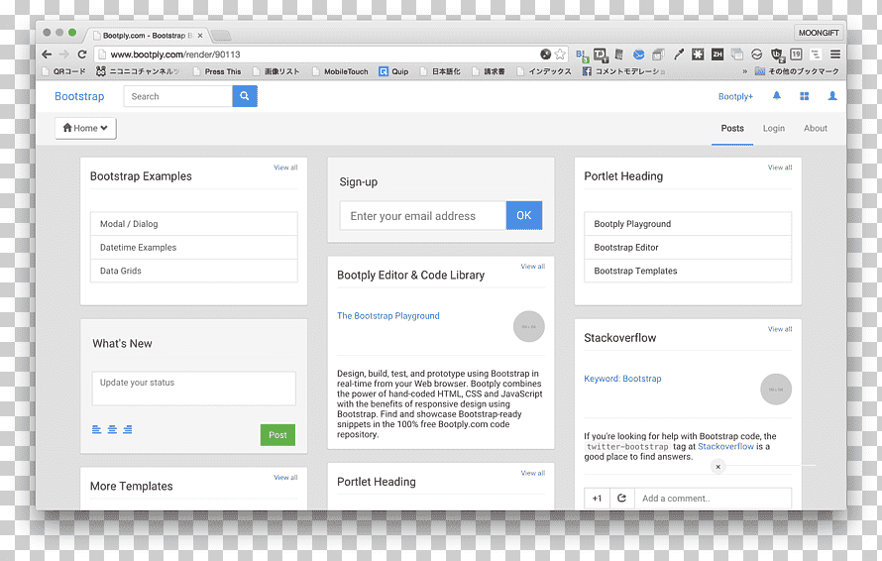
Task: Open the ZH extension icon
Action: [x=717, y=54]
